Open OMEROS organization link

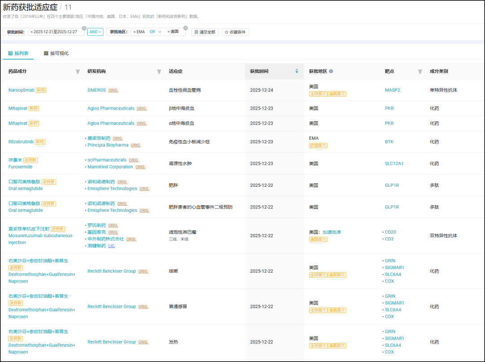(x=97, y=90)
